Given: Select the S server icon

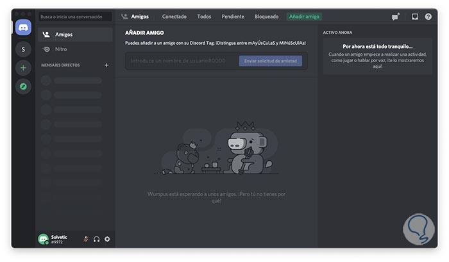Looking at the screenshot, I should pyautogui.click(x=24, y=49).
